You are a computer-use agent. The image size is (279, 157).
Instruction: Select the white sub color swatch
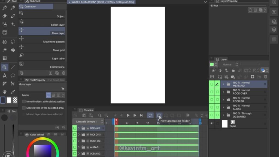[9, 100]
